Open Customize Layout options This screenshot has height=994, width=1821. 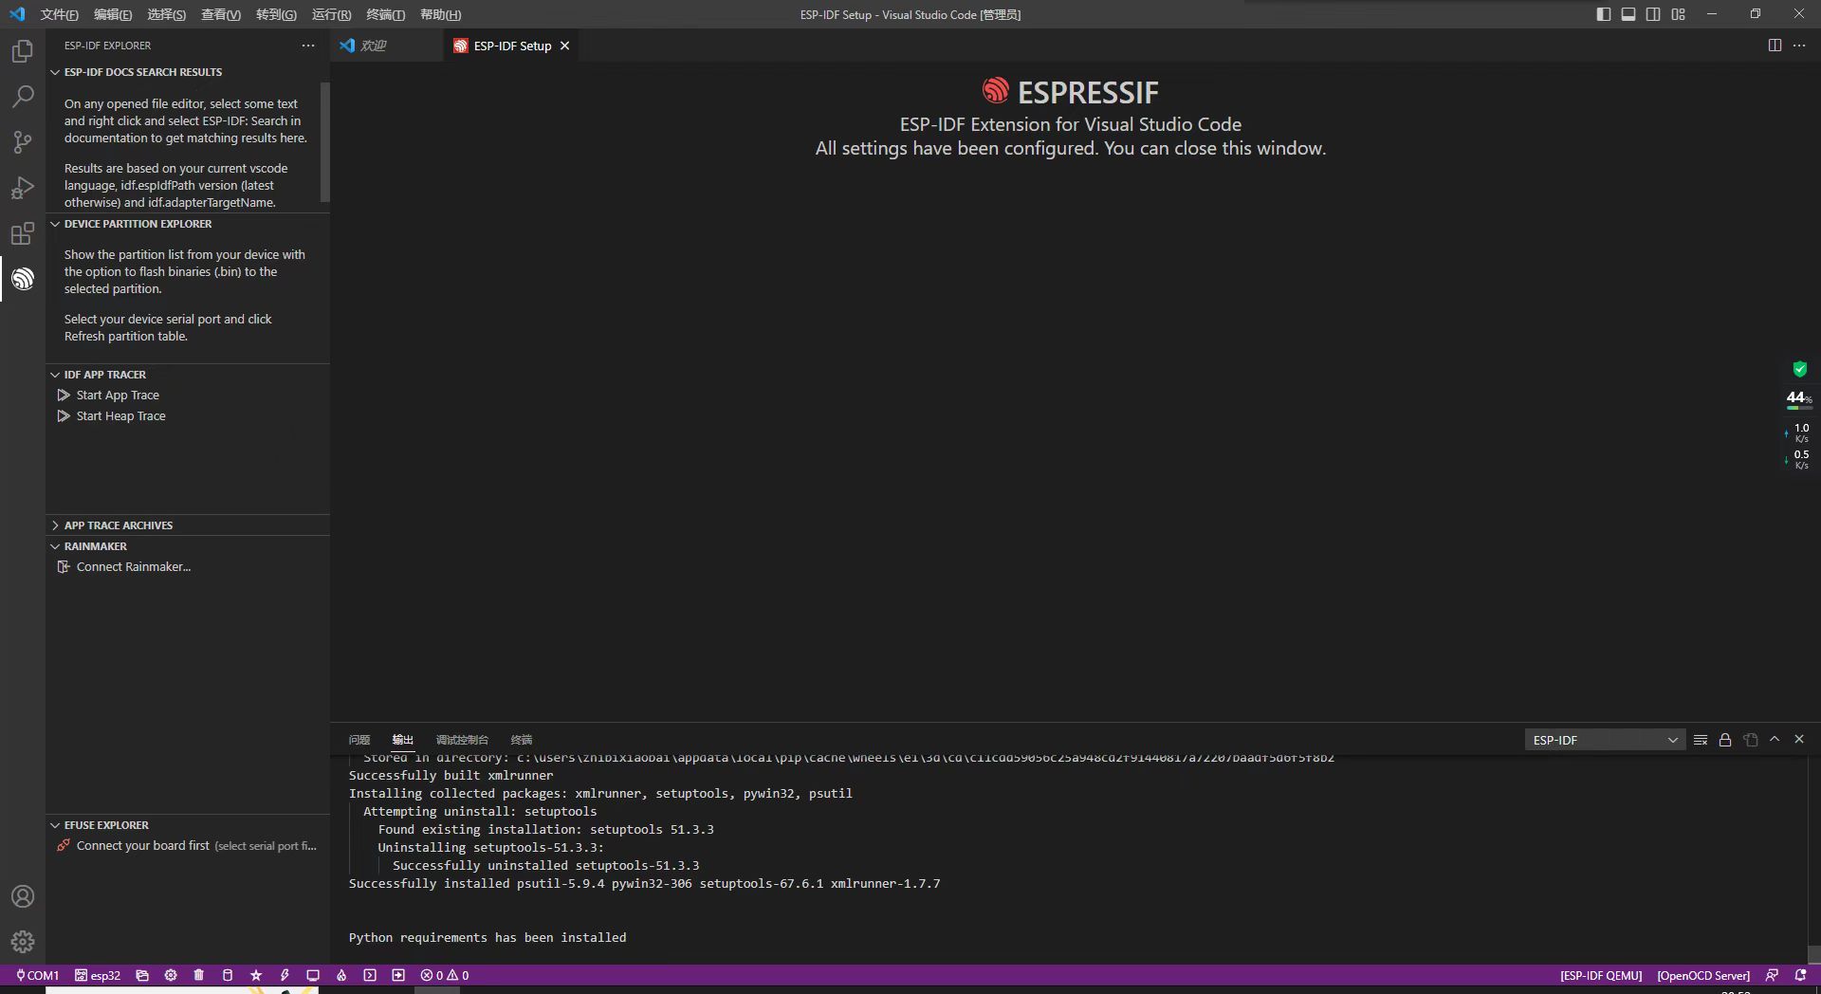click(x=1679, y=14)
